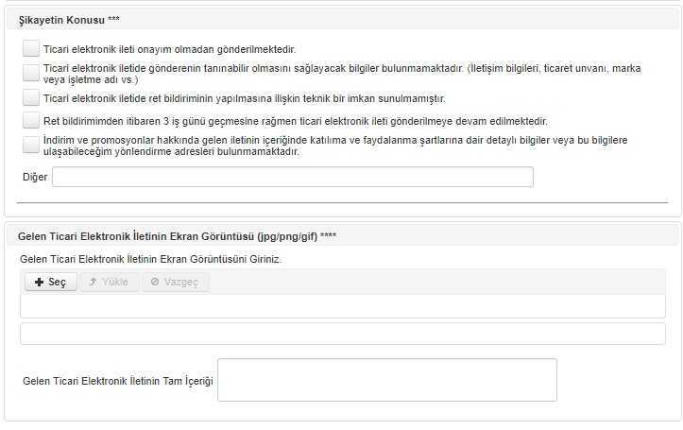Click the upload arrow icon beside Yükle
Screen dimensions: 683x430
click(93, 282)
